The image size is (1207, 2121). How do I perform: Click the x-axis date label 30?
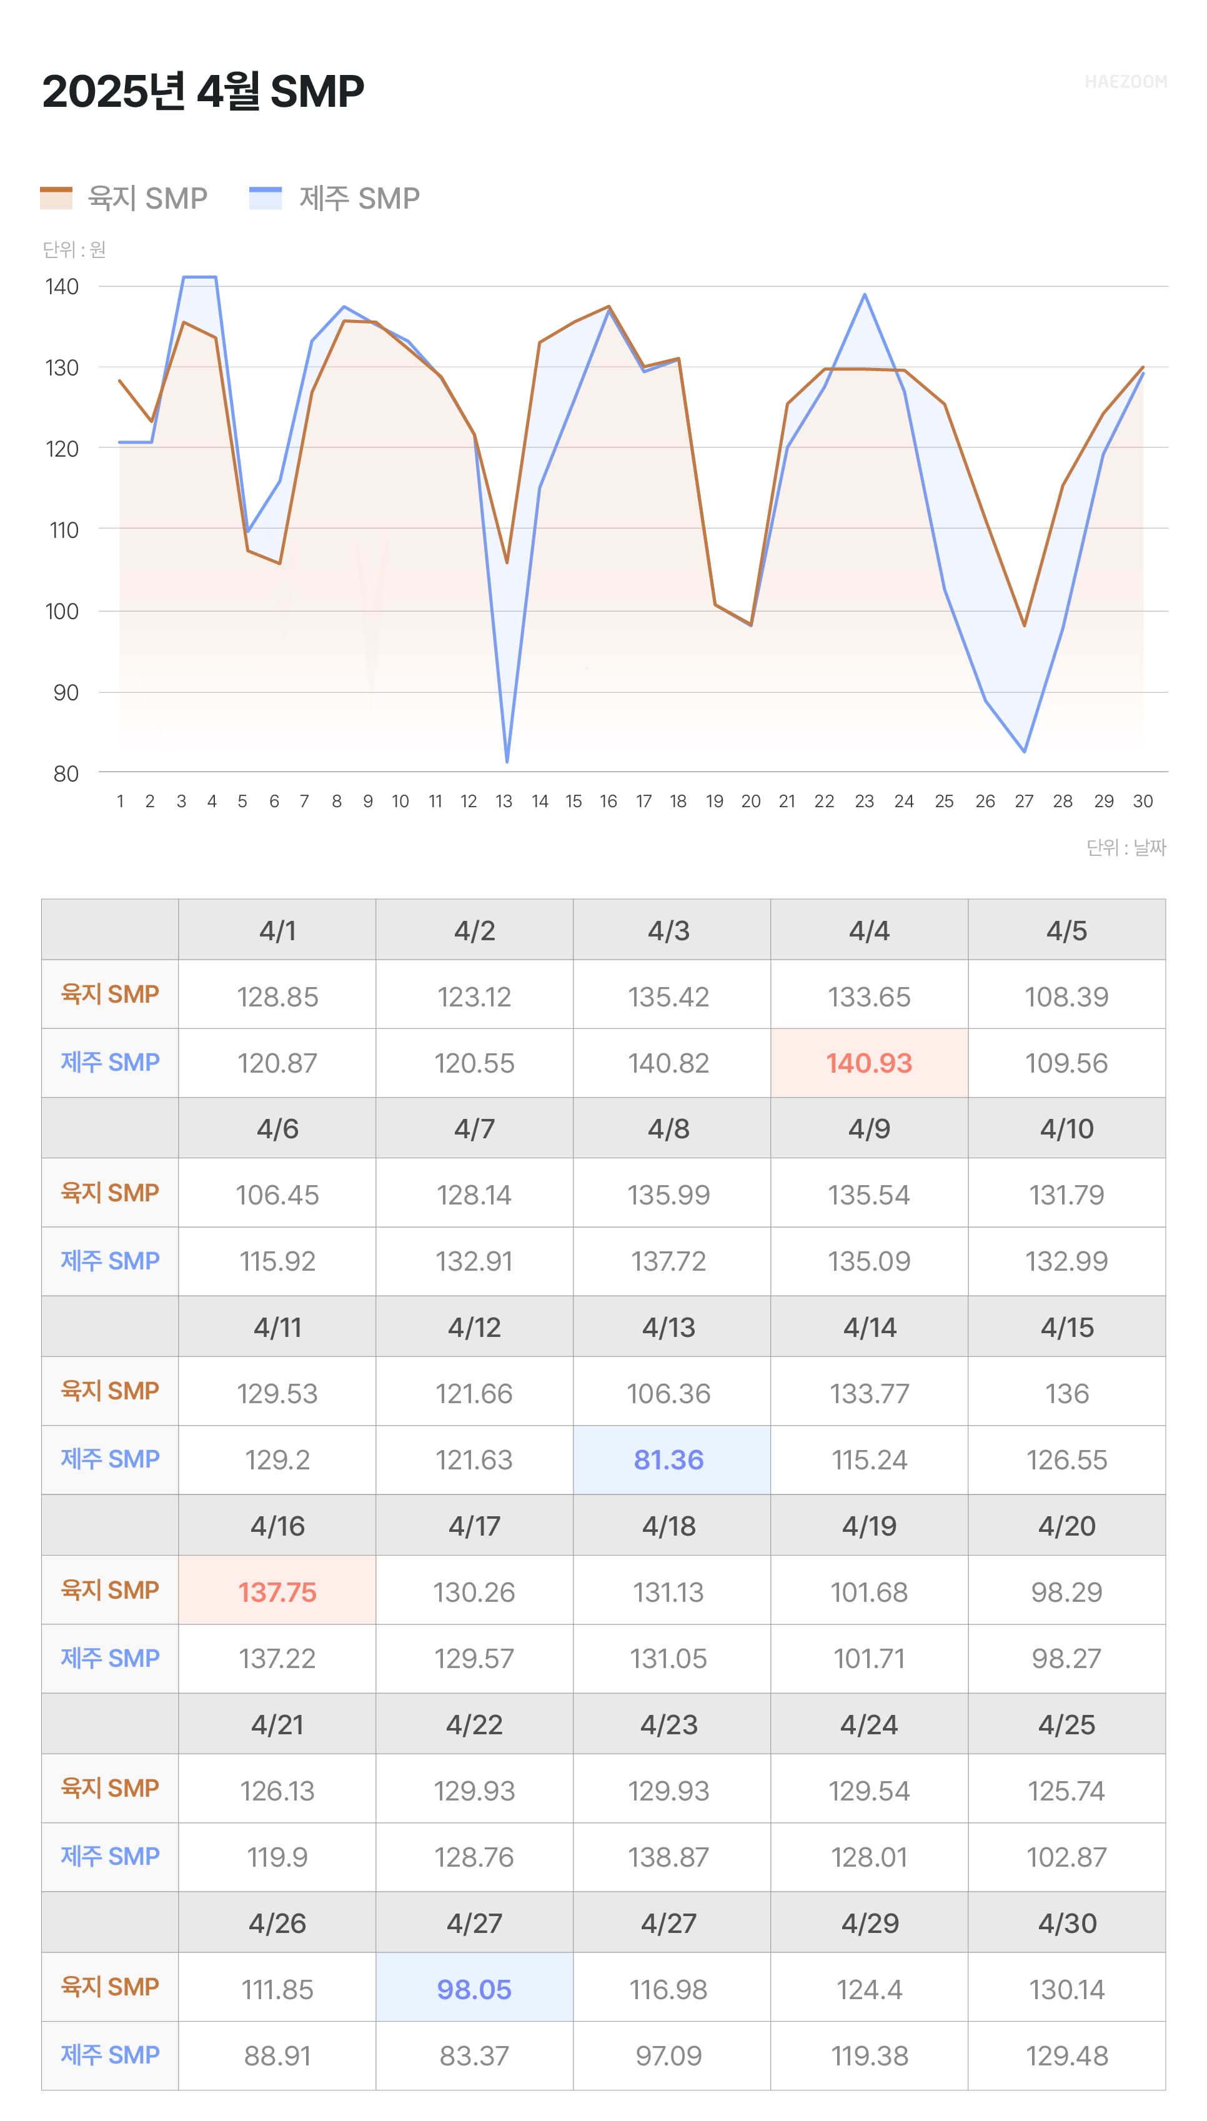click(x=1142, y=802)
